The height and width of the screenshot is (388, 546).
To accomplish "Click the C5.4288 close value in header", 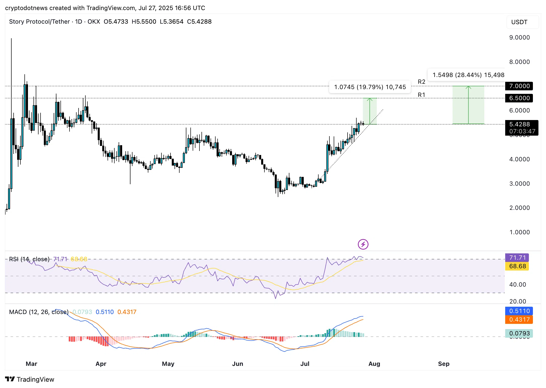I will [x=199, y=22].
